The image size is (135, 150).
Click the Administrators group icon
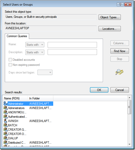coord(6,108)
